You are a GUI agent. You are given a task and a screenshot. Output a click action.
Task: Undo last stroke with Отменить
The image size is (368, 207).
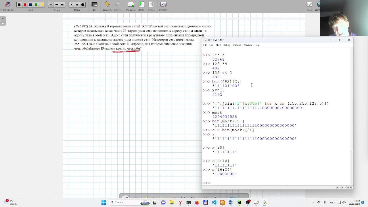tap(107, 5)
